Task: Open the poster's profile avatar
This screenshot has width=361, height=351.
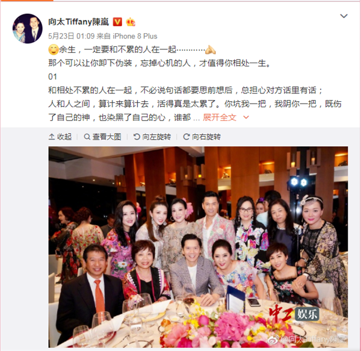Action: point(28,28)
